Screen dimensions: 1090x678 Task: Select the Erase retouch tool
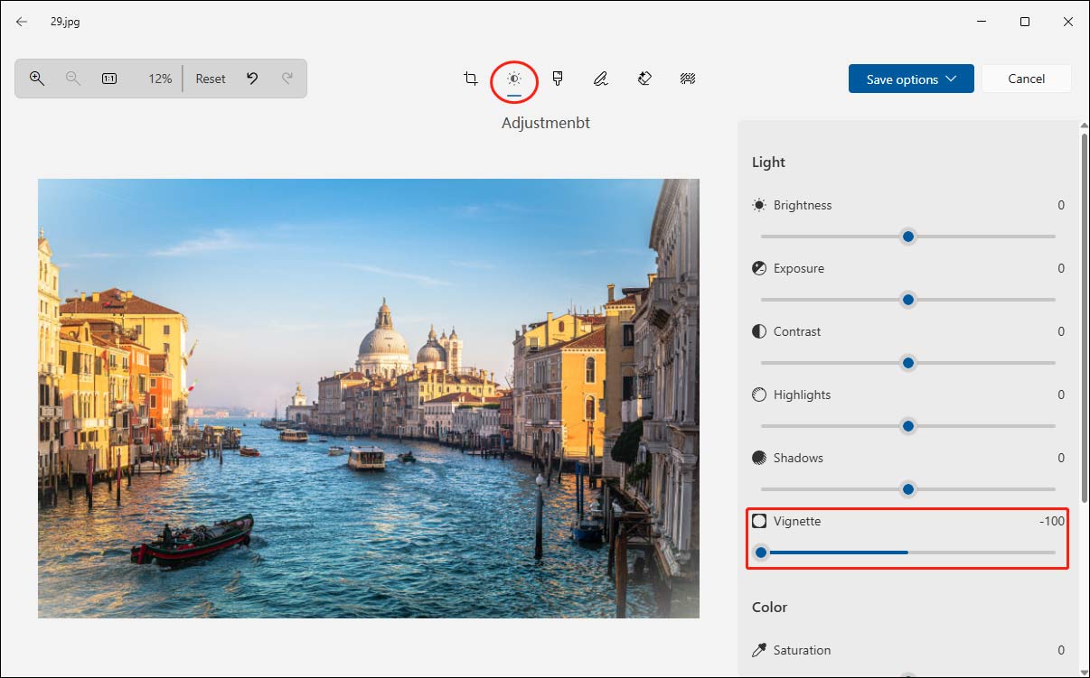[x=644, y=79]
